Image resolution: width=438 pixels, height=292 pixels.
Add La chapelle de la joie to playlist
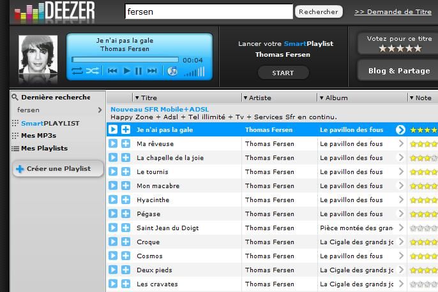click(x=126, y=157)
